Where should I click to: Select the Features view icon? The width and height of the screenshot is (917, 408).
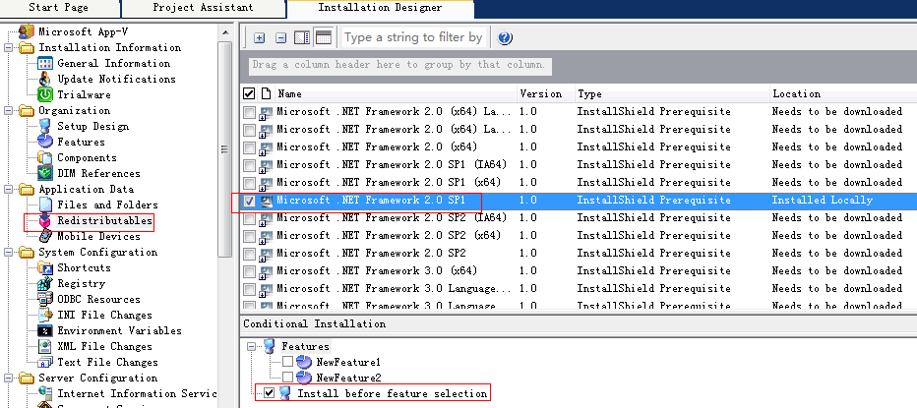45,142
